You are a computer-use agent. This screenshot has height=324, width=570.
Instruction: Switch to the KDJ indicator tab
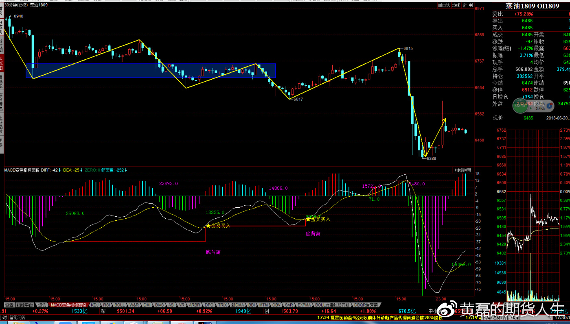(94, 305)
